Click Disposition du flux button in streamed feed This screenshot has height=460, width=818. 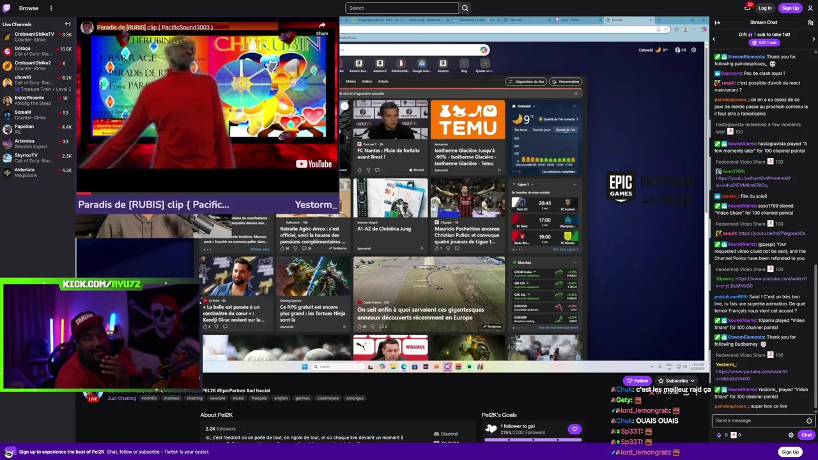[526, 82]
